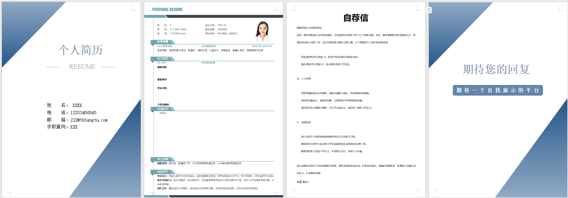568x198 pixels.
Task: Click the 五、个人优势 heading in the letter
Action: click(304, 79)
